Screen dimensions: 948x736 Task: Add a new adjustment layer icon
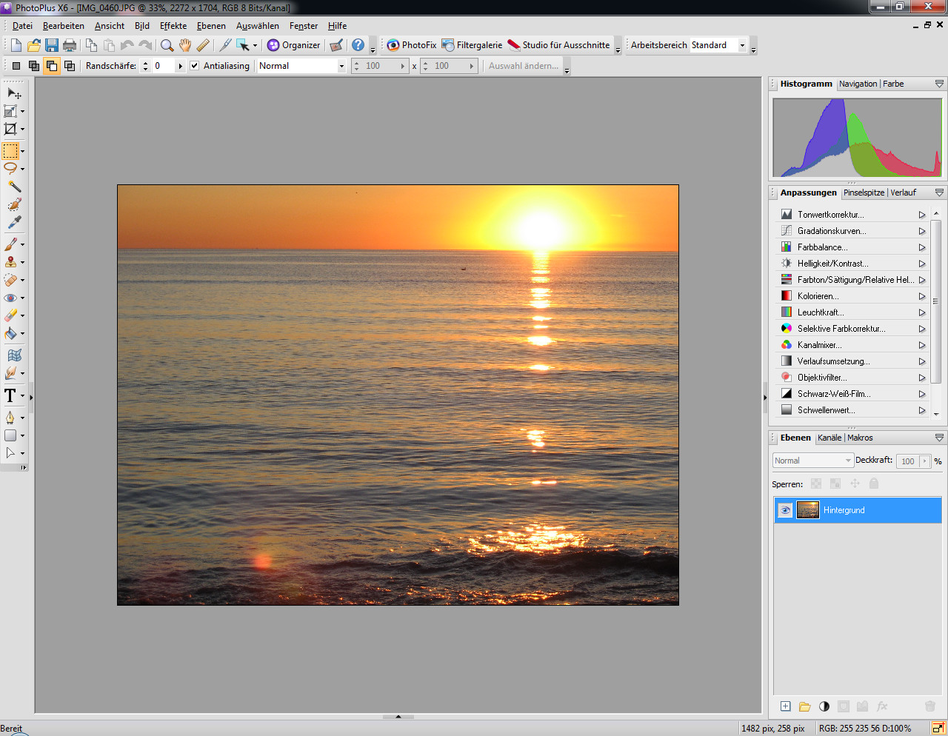(824, 706)
